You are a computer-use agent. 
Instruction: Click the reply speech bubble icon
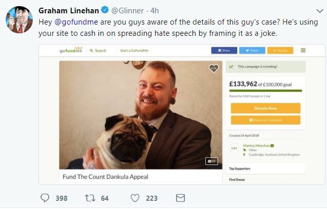pos(45,198)
